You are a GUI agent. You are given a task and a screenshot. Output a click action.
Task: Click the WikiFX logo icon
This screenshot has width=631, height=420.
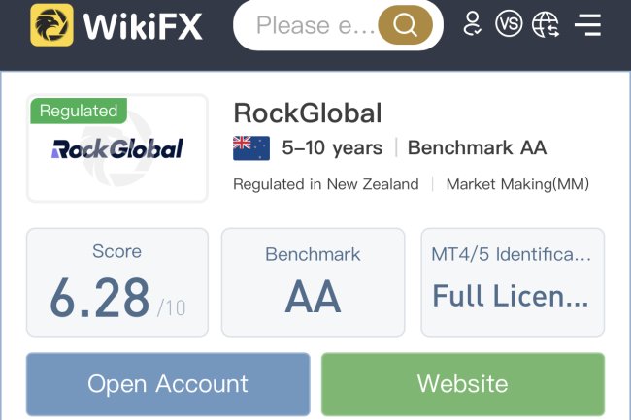click(x=51, y=25)
